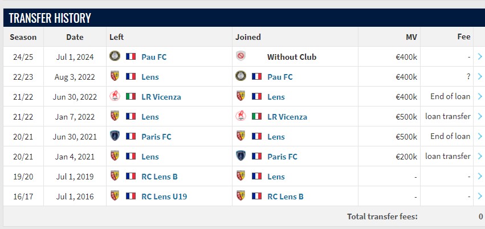Expand the Aug 3, 2022 transfer details arrow
485x229 pixels.
coord(480,77)
